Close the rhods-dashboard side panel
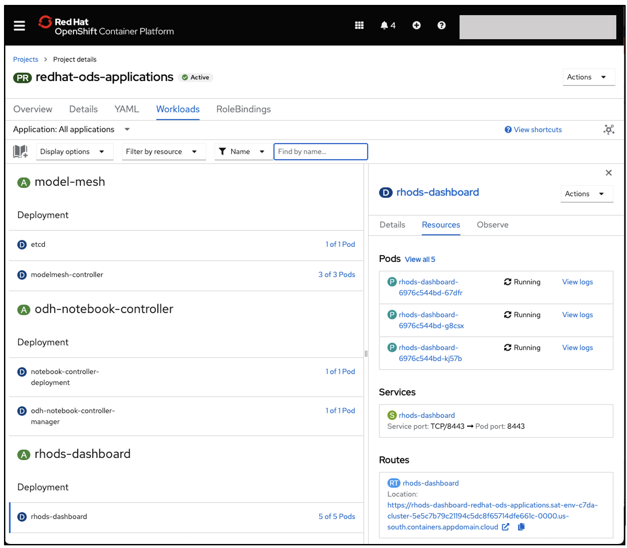Screen dimensions: 627x548 click(x=608, y=173)
